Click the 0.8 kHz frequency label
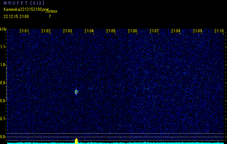This screenshot has width=227, height=144. [x=3, y=101]
